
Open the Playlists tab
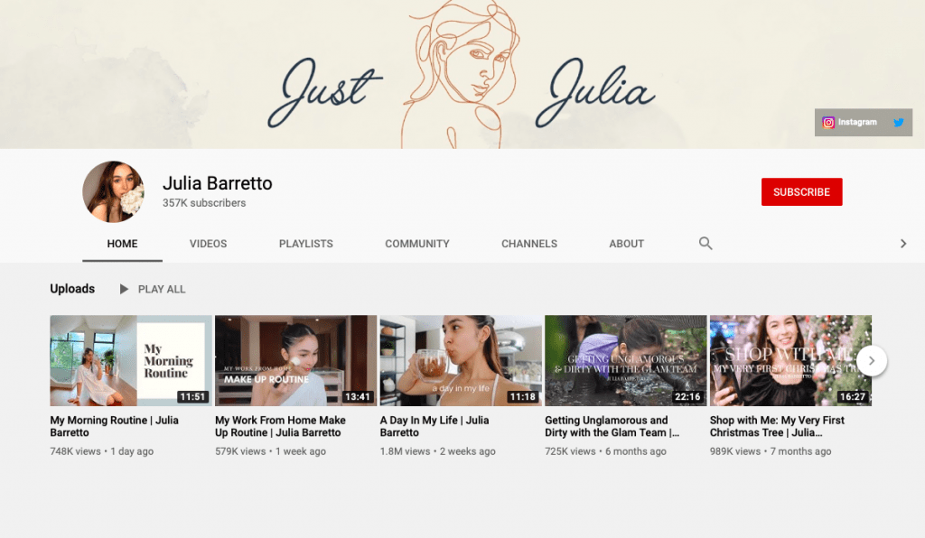point(305,244)
